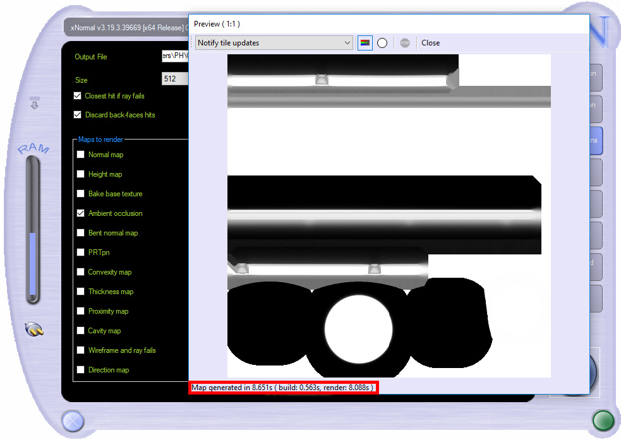The image size is (621, 440).
Task: Click the Output File path field
Action: [x=175, y=56]
